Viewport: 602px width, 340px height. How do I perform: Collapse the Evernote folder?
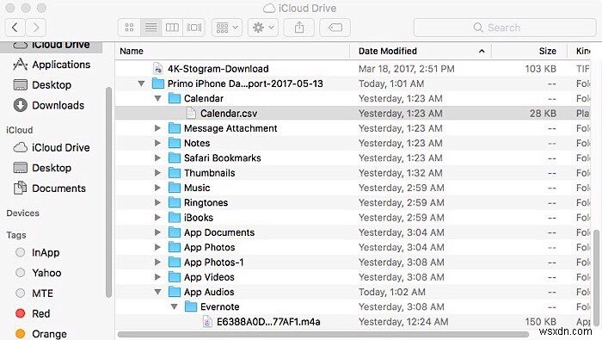[175, 307]
